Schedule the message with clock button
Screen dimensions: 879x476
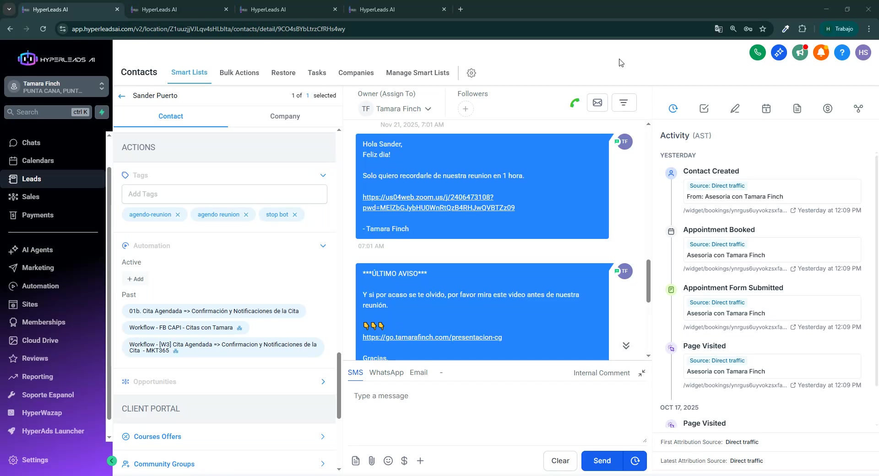(x=635, y=461)
